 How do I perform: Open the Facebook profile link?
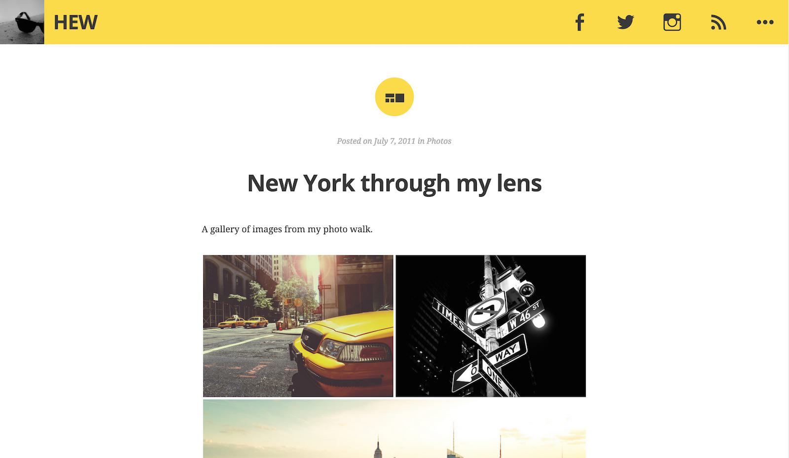[580, 22]
